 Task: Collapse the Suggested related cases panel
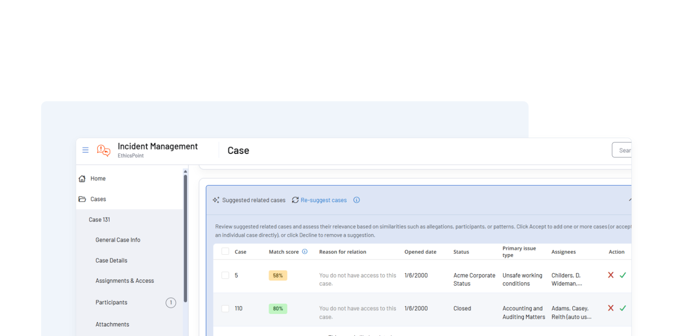click(630, 200)
